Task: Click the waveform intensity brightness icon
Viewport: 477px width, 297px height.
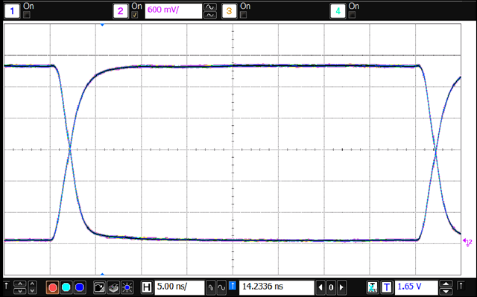Action: [127, 287]
